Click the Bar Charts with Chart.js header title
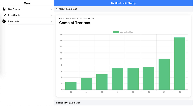The width and height of the screenshot is (193, 106). (124, 3)
